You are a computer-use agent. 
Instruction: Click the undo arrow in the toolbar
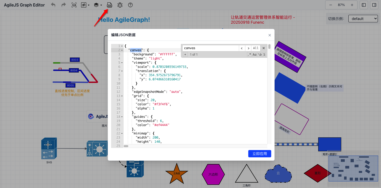click(x=53, y=5)
